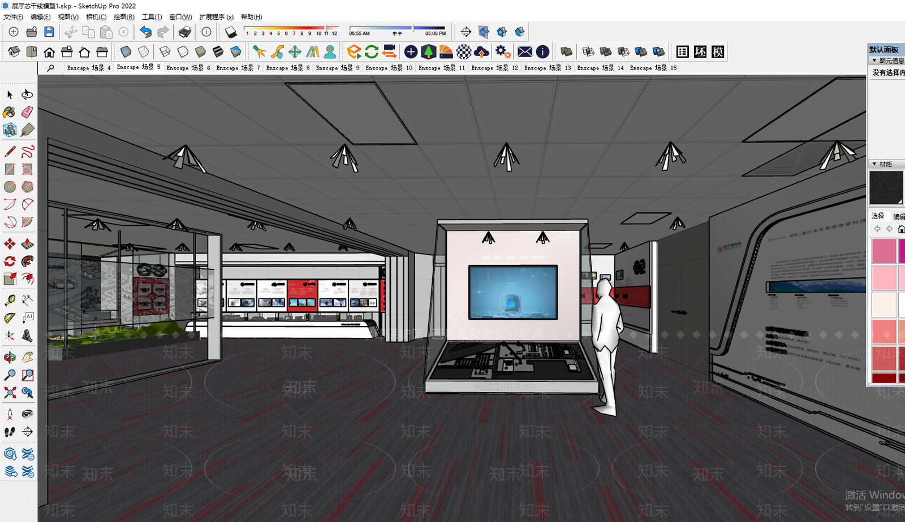Switch to the Enscape 场景 8 scene tab
905x522 pixels.
(288, 68)
